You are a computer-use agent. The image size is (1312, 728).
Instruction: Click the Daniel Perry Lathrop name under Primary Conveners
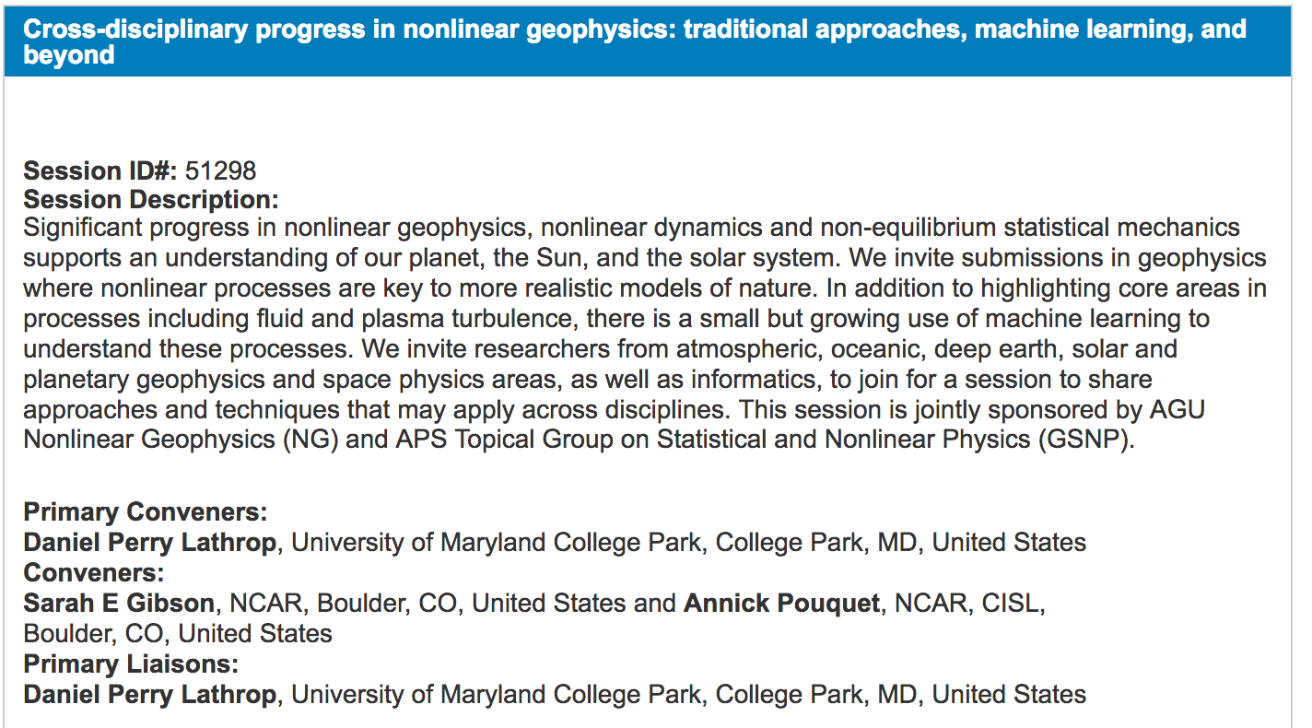(x=149, y=542)
